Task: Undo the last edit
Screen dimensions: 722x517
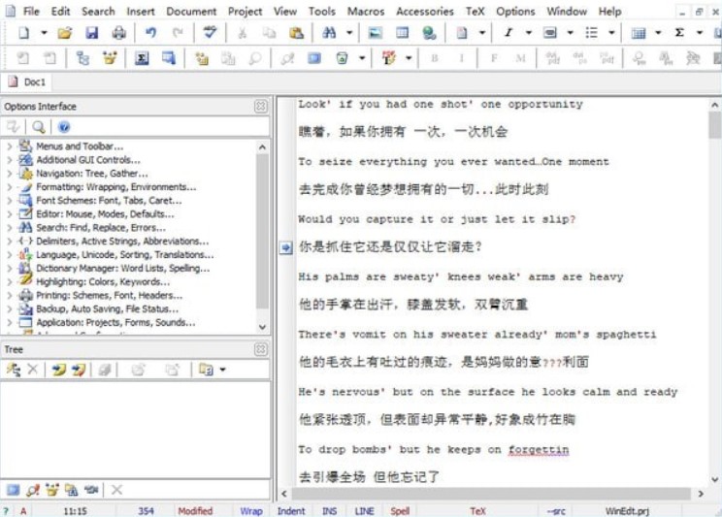Action: (150, 32)
